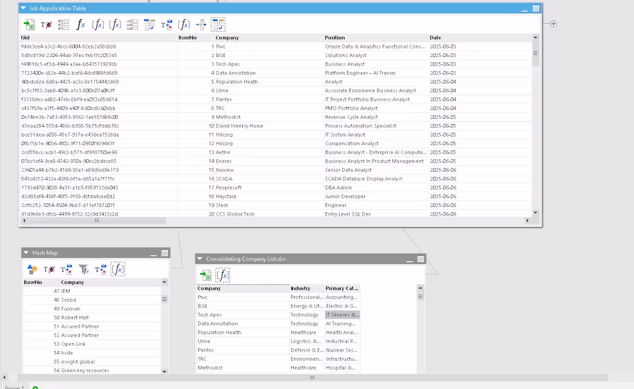Select the uid generation action icon
634x389 pixels.
point(132,25)
